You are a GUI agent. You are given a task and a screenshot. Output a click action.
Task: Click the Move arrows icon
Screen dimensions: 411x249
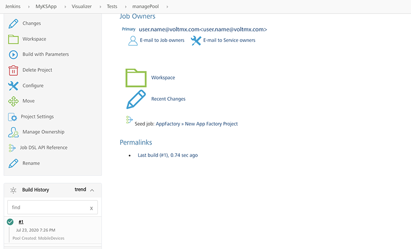14,101
